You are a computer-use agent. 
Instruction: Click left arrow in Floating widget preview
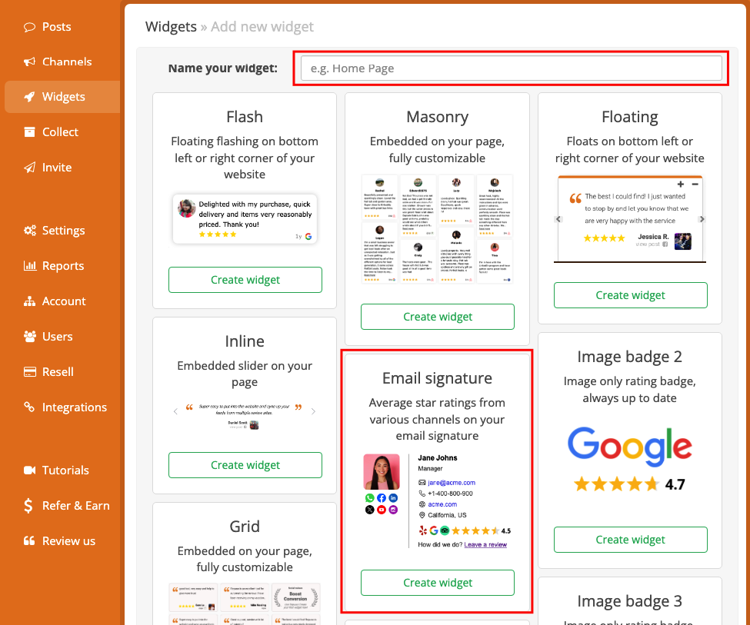[558, 219]
